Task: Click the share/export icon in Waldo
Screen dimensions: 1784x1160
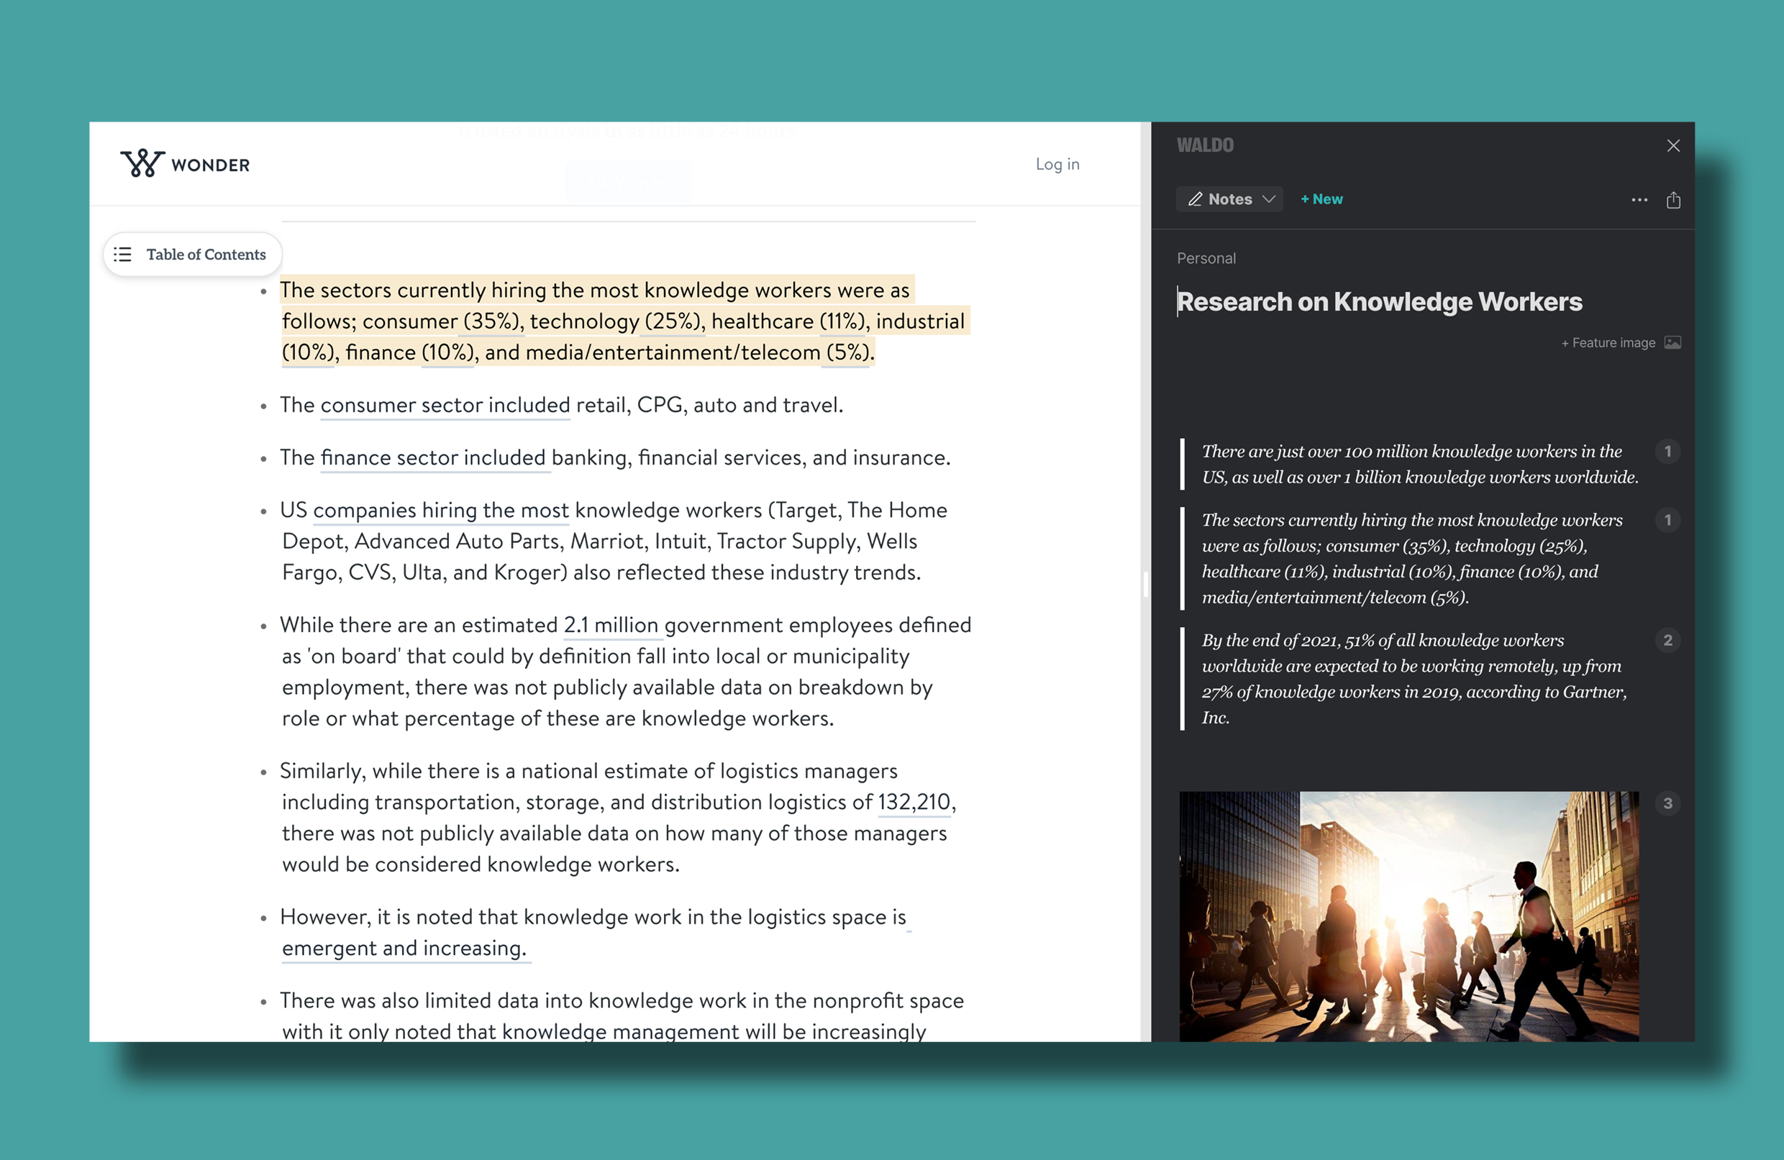Action: (x=1673, y=200)
